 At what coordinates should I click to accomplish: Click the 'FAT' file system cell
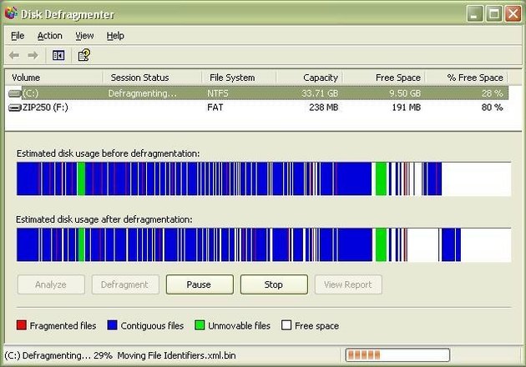coord(215,108)
